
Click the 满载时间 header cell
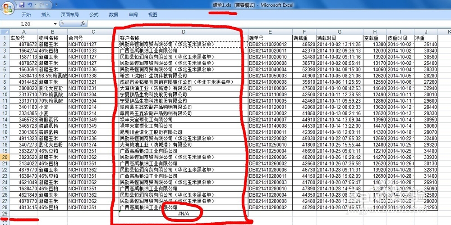click(x=340, y=38)
